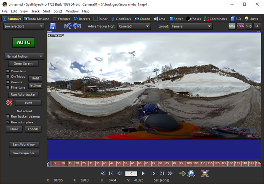The height and width of the screenshot is (184, 264).
Task: Disable Run auto-place checkbox
Action: click(x=8, y=122)
